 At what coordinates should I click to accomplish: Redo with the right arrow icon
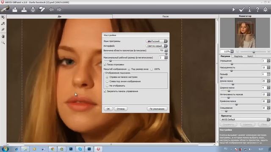point(59,9)
